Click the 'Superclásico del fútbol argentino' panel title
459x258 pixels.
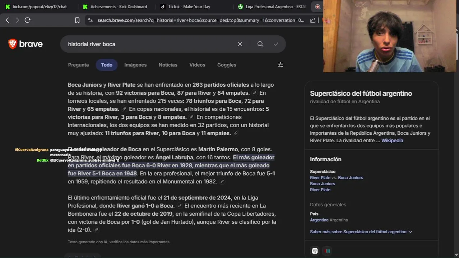pos(361,94)
